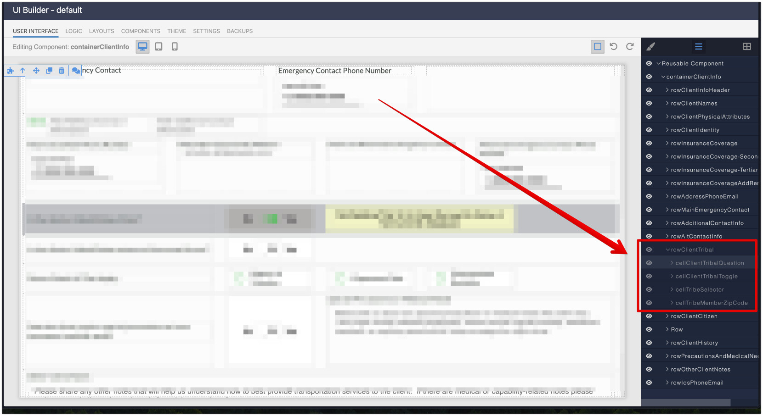Open the User Interface tab
The height and width of the screenshot is (416, 763).
(35, 31)
